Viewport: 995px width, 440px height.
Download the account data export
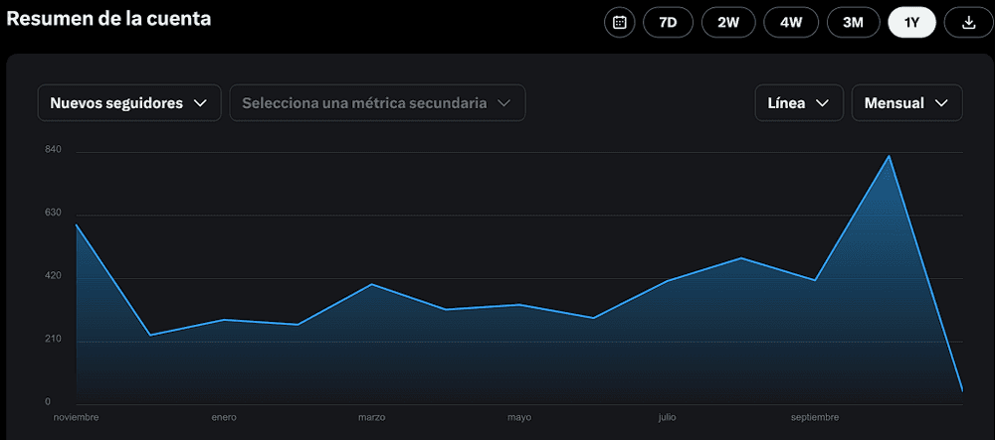click(x=968, y=23)
